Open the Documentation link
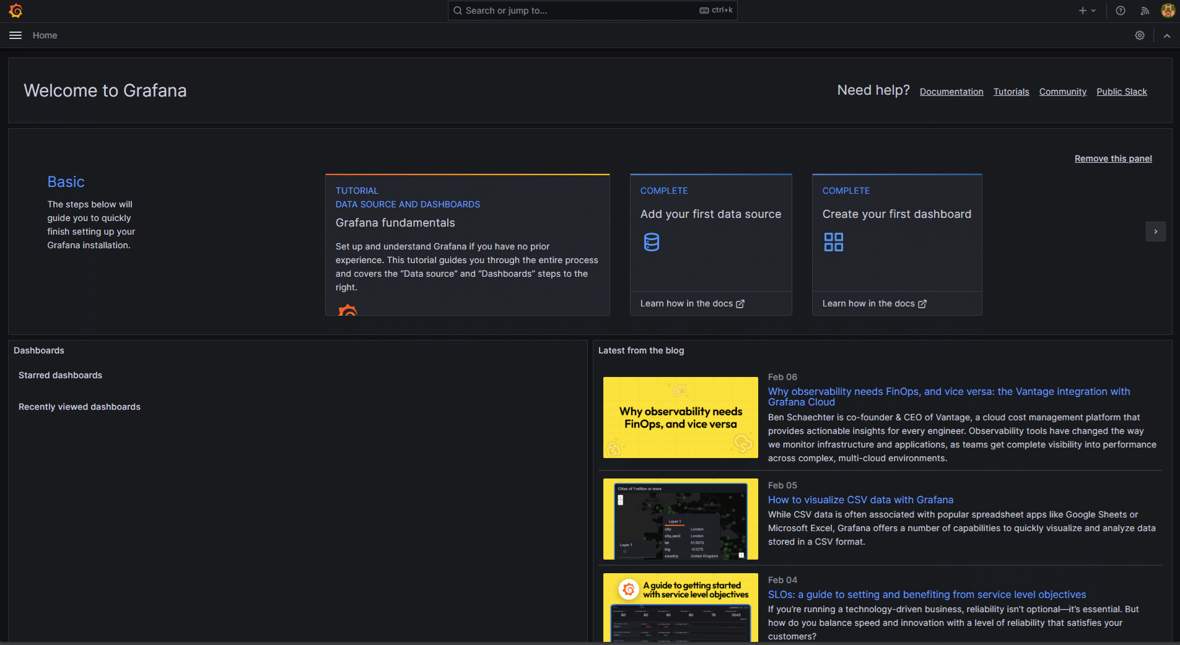This screenshot has height=645, width=1180. tap(951, 92)
